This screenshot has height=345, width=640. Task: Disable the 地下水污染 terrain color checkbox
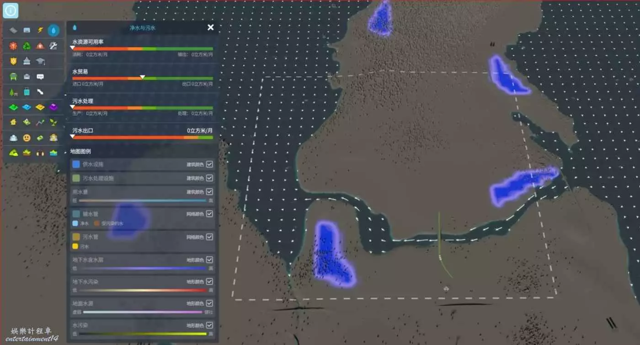click(209, 281)
